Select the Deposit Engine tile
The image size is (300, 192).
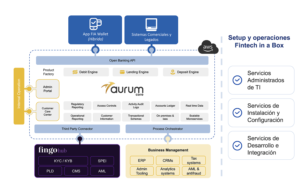186,72
